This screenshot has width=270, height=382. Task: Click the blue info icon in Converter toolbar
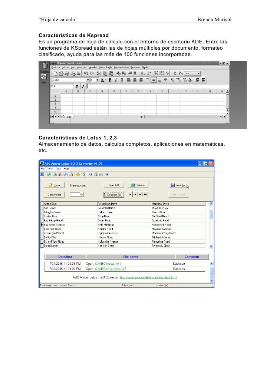pyautogui.click(x=107, y=174)
